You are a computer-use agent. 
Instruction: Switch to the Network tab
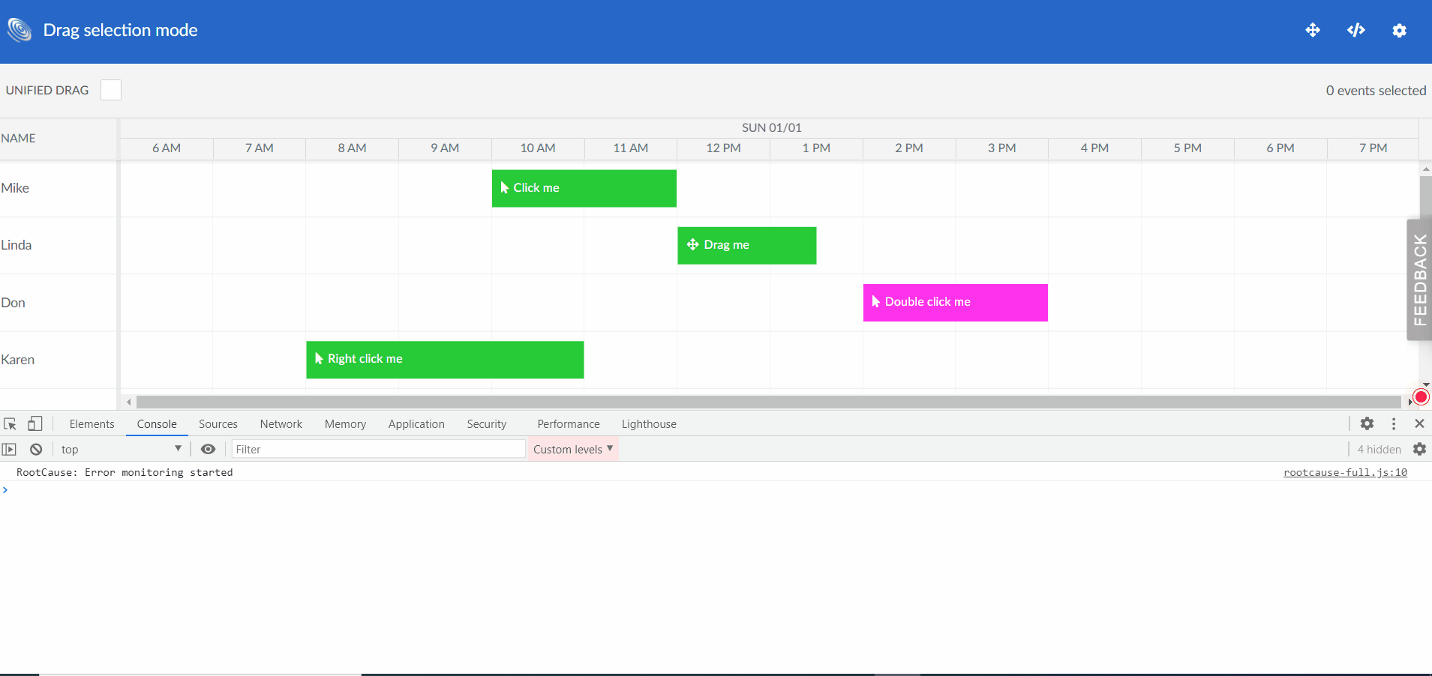click(x=281, y=423)
